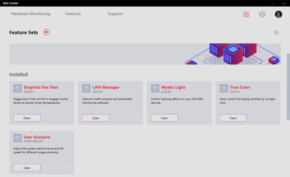
Task: Click Graphics Fan Tool version 2.0.0.01
Action: [28, 92]
